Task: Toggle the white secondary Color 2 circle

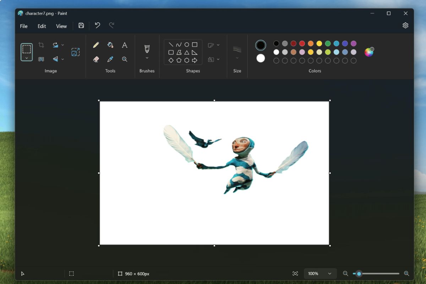Action: pyautogui.click(x=261, y=58)
